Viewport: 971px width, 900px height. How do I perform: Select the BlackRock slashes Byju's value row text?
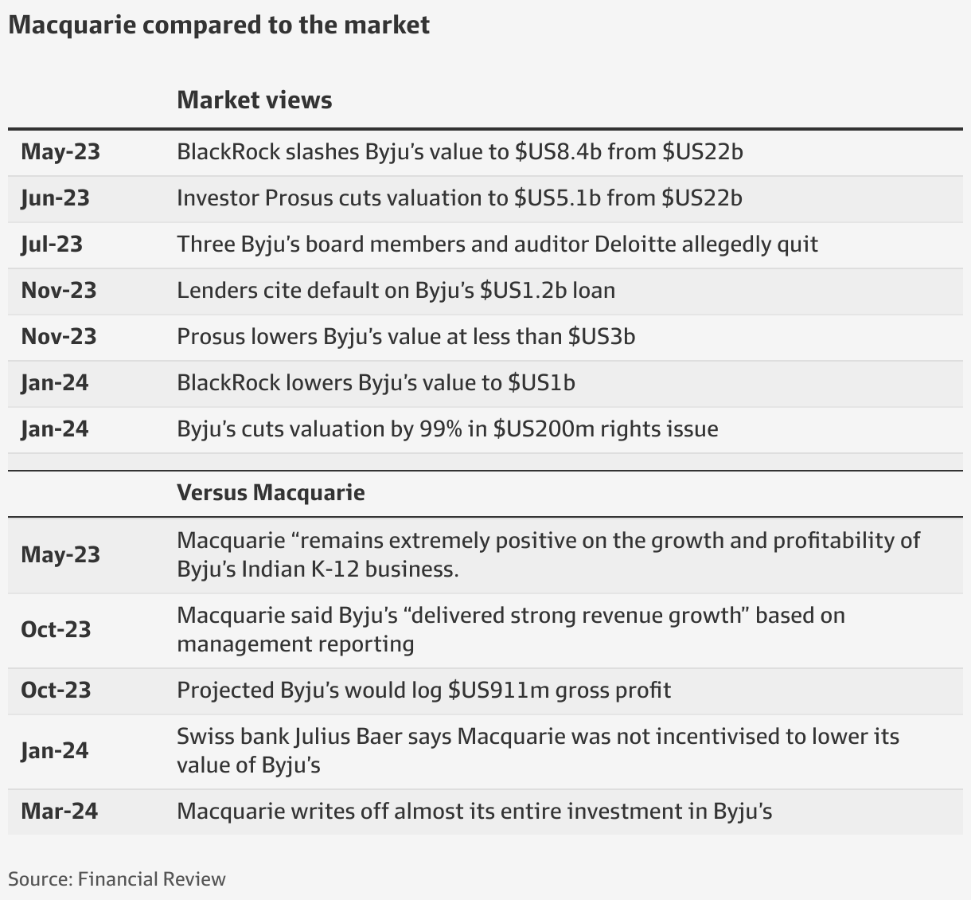pos(459,151)
